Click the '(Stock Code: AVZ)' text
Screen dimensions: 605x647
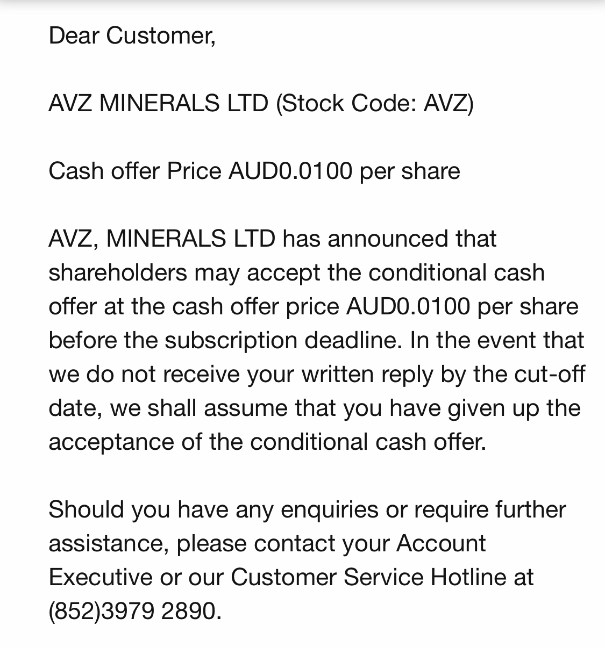pos(375,103)
